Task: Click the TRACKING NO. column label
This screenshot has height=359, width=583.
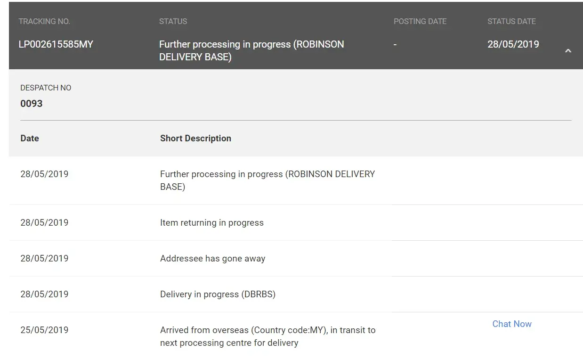Action: [x=44, y=21]
